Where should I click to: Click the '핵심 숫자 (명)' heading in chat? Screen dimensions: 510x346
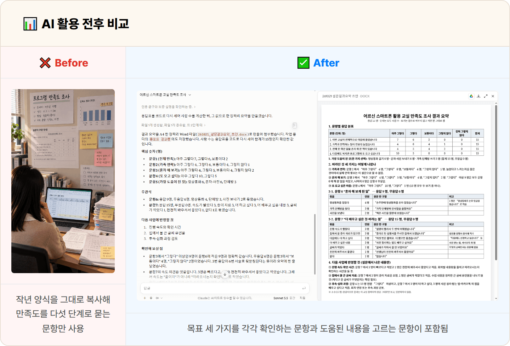click(x=152, y=151)
